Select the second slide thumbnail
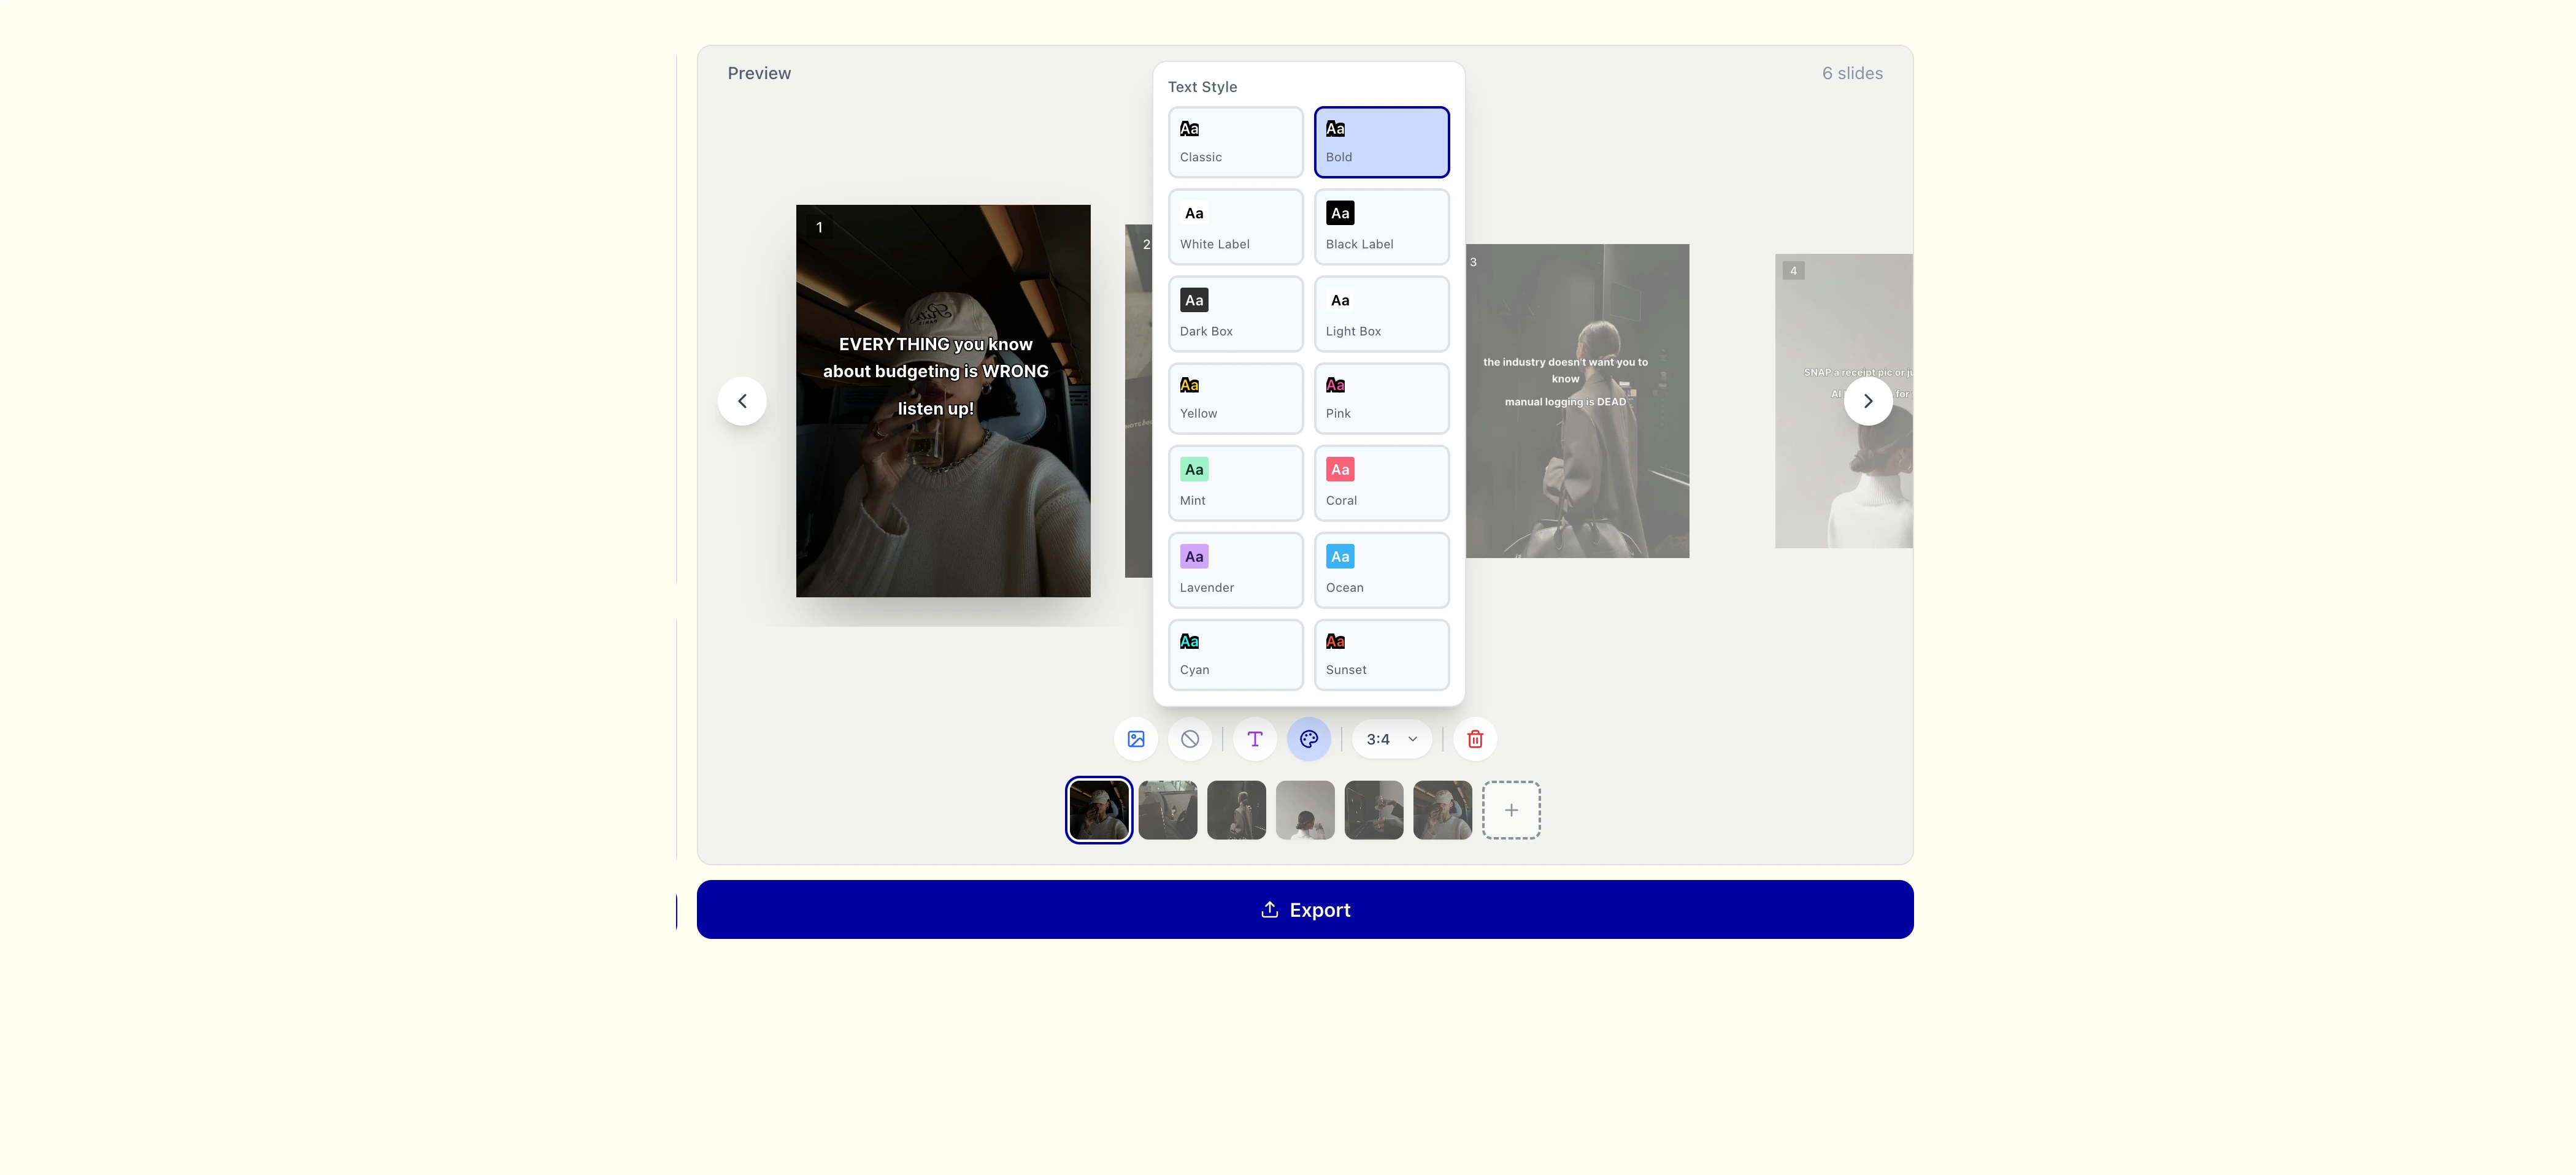The image size is (2576, 1175). (1168, 810)
